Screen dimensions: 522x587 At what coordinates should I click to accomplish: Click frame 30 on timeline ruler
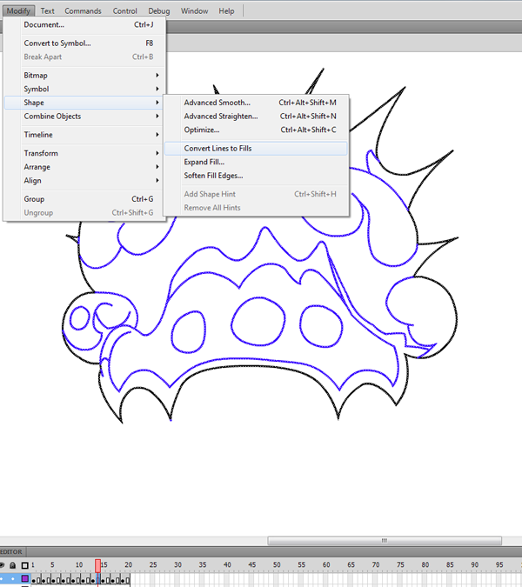click(x=177, y=564)
